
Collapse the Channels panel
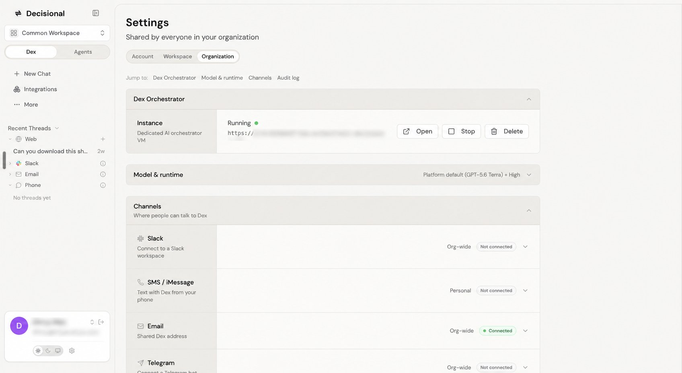point(529,211)
